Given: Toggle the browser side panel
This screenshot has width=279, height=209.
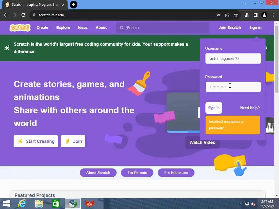Looking at the screenshot, I should pos(256,15).
